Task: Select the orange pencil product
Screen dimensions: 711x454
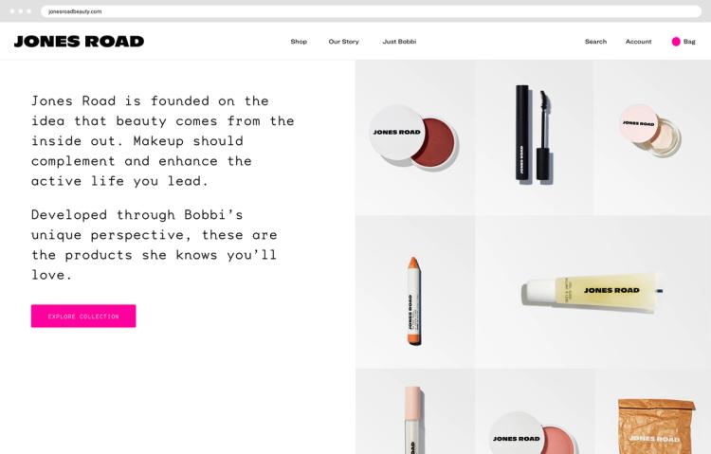Action: [414, 300]
